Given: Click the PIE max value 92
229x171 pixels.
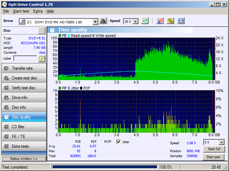Looking at the screenshot, I should (79, 151).
